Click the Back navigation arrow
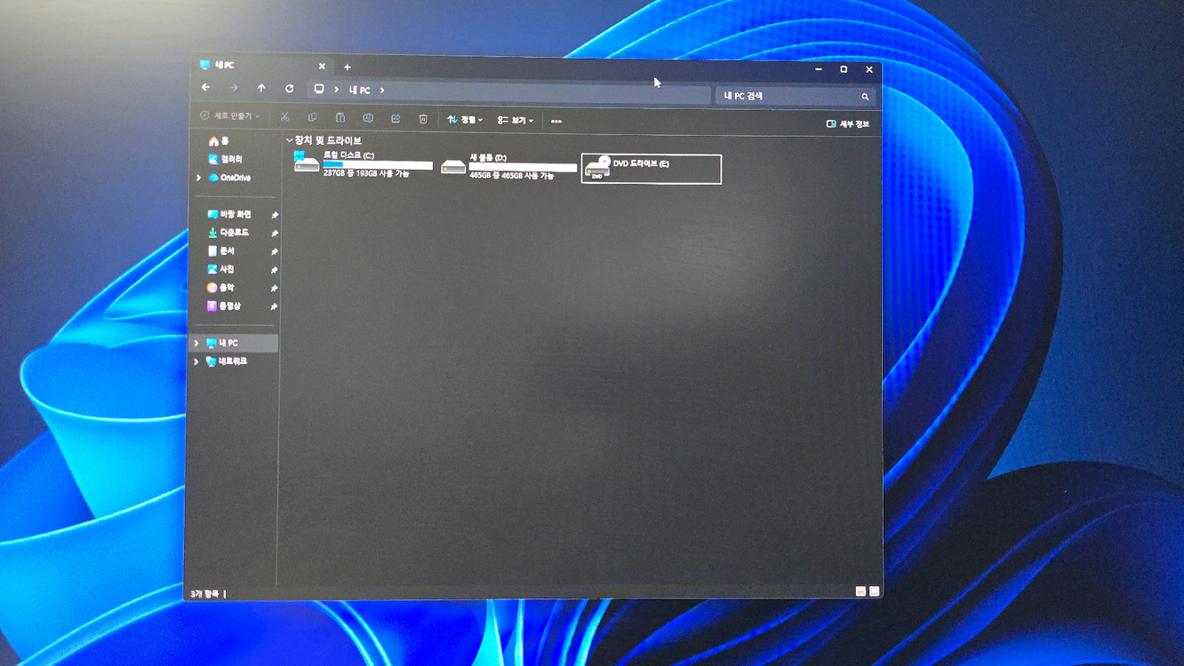 206,88
